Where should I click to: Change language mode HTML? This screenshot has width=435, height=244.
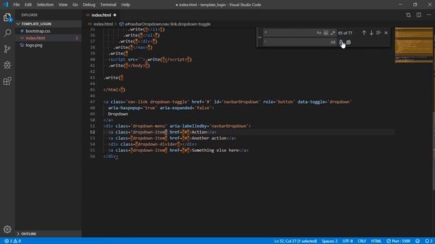[376, 241]
